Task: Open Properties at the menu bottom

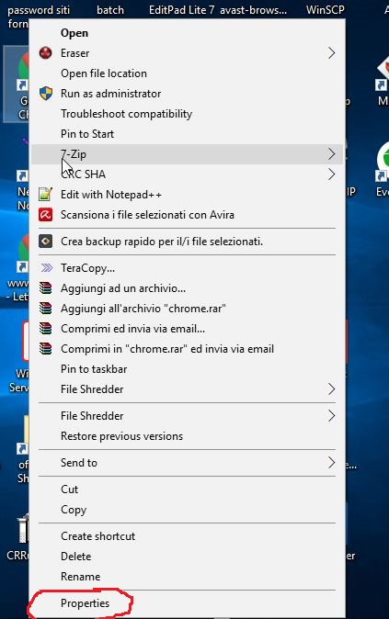Action: click(85, 603)
